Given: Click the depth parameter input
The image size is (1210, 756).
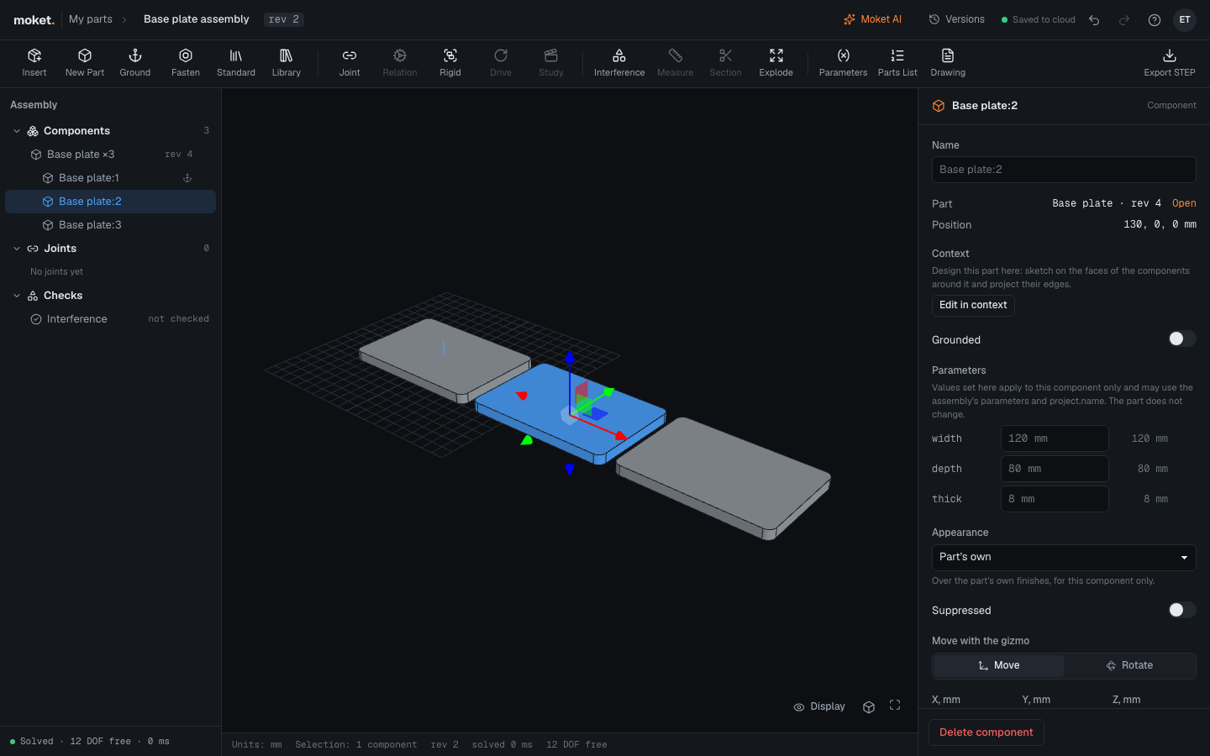Looking at the screenshot, I should click(1055, 469).
